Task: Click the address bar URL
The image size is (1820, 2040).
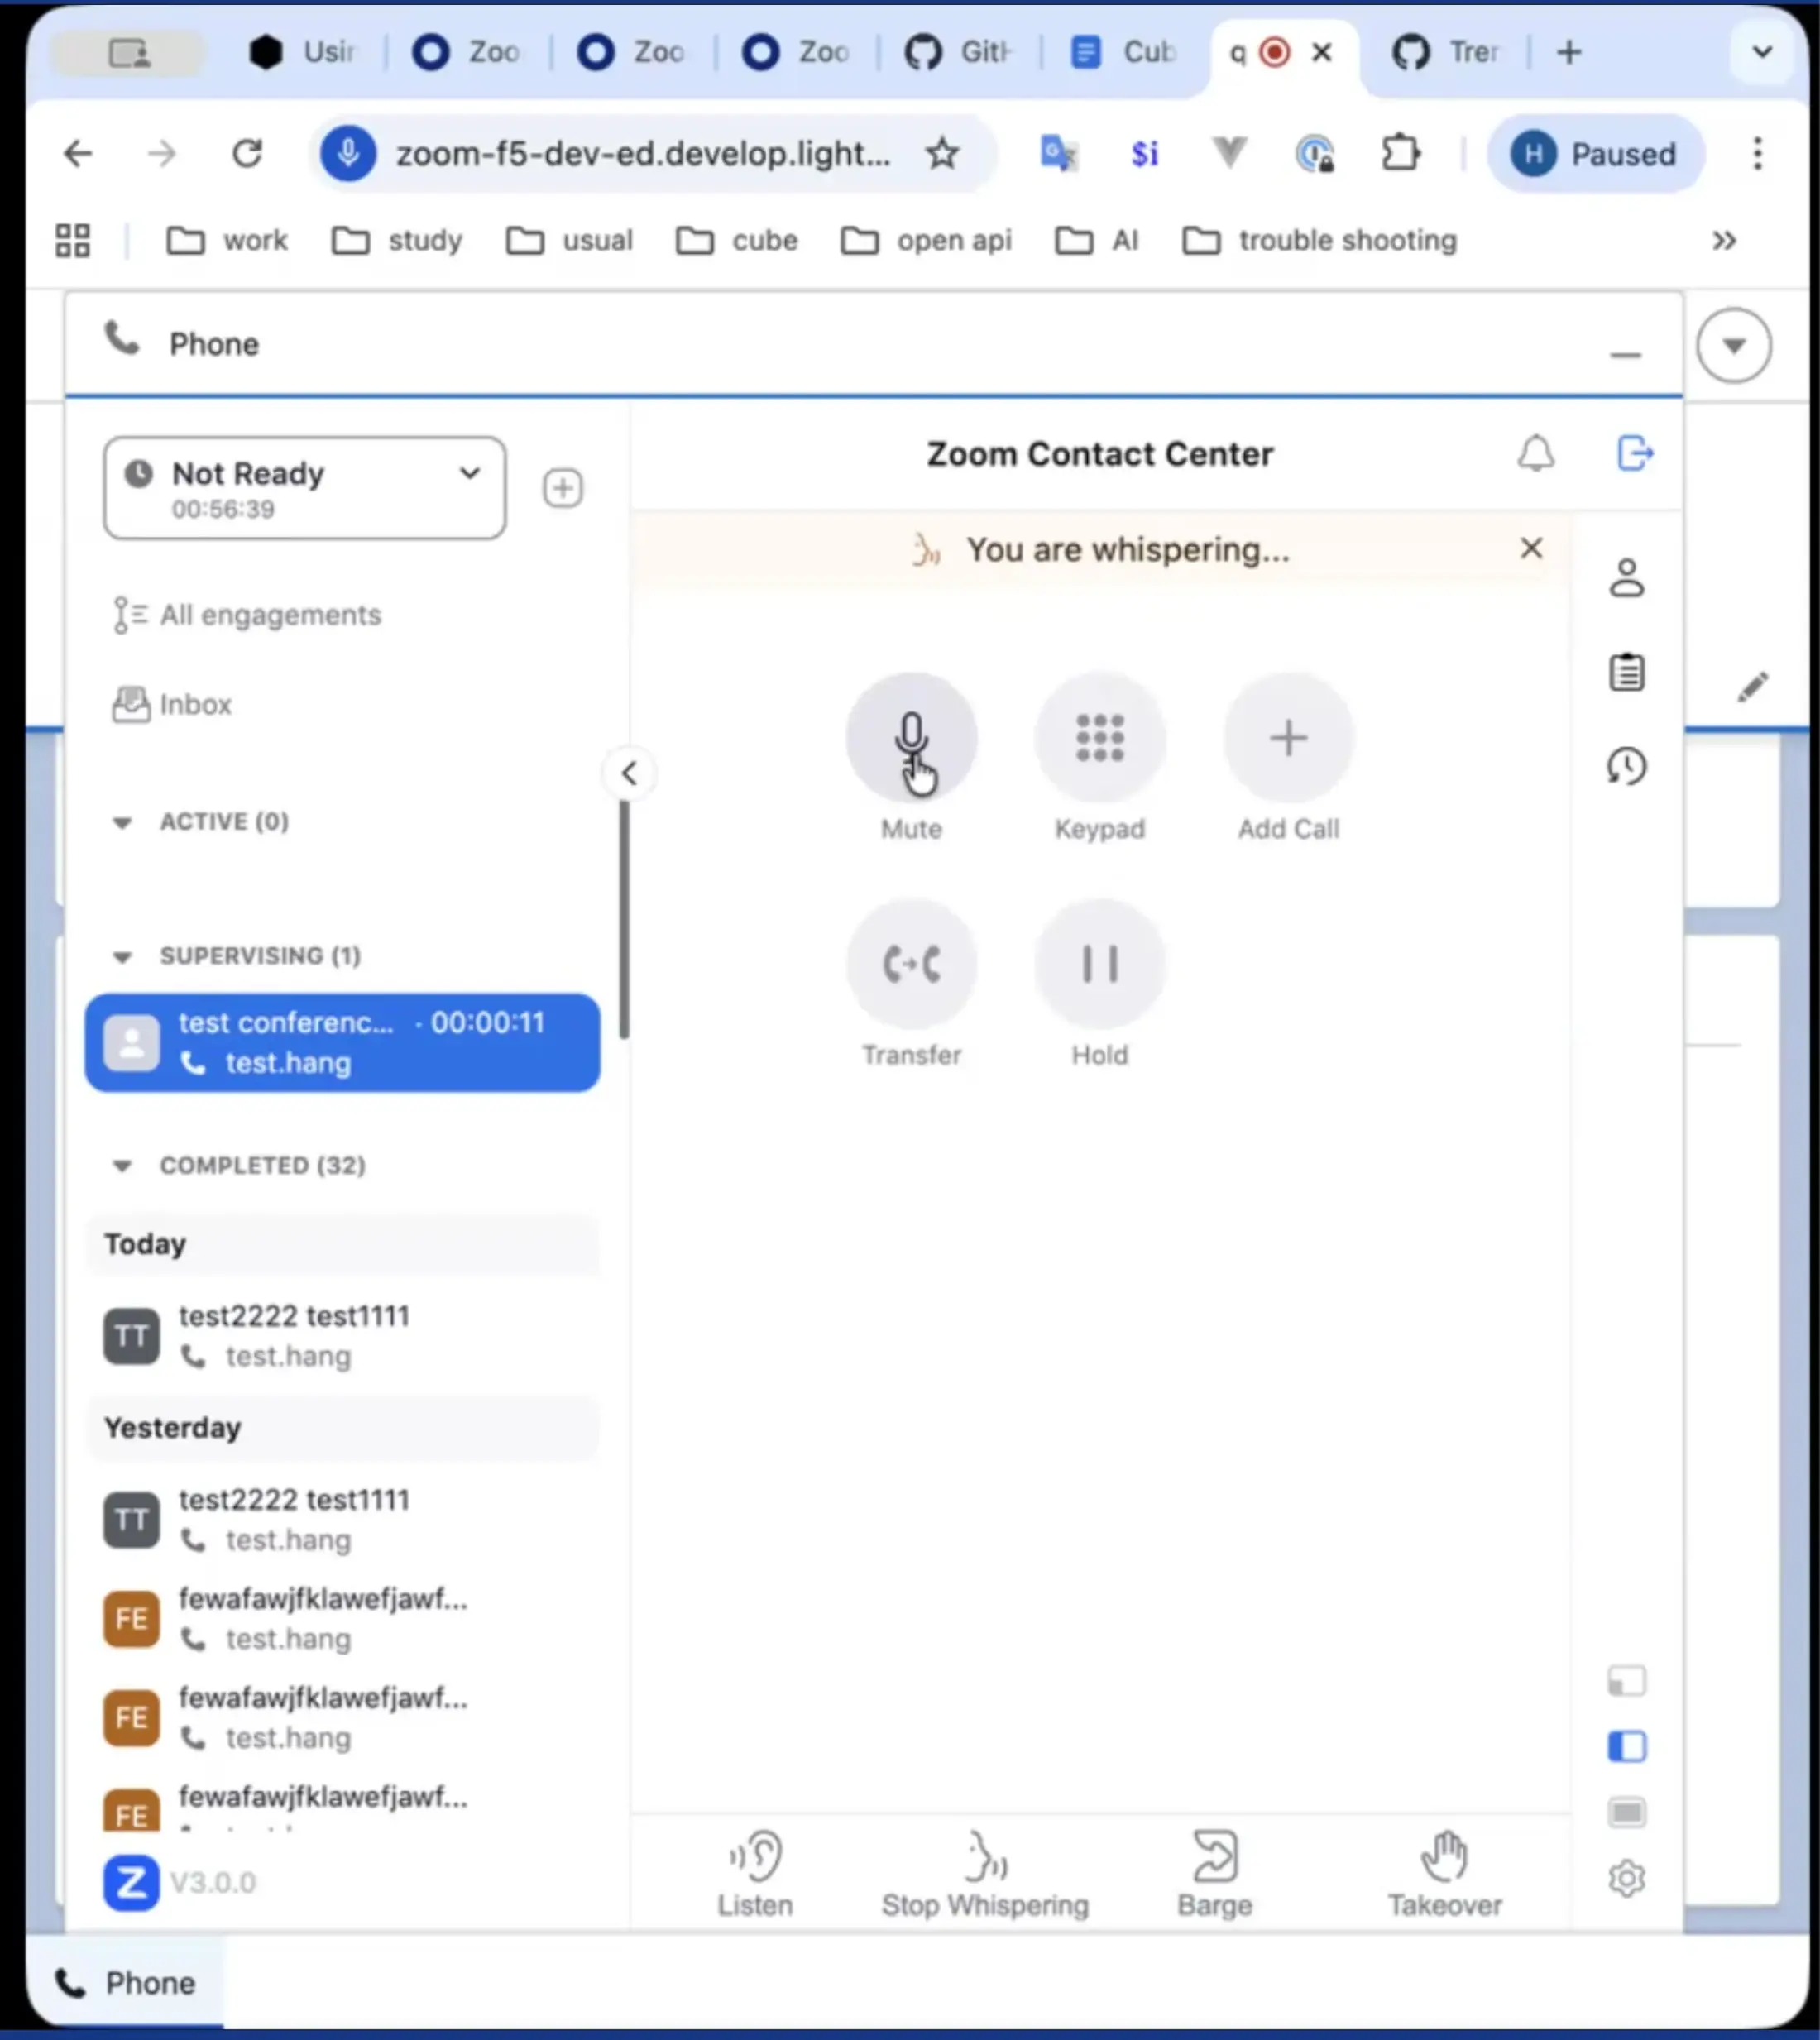Action: pyautogui.click(x=642, y=154)
